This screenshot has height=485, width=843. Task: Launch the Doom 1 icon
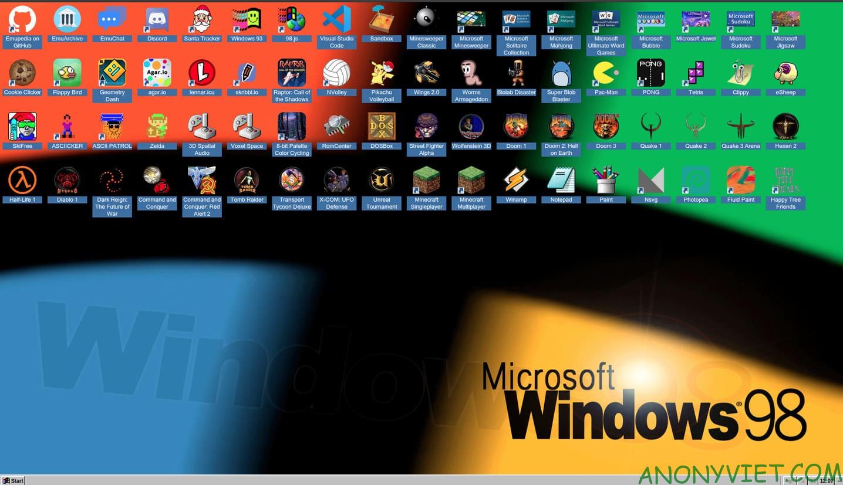(x=517, y=127)
